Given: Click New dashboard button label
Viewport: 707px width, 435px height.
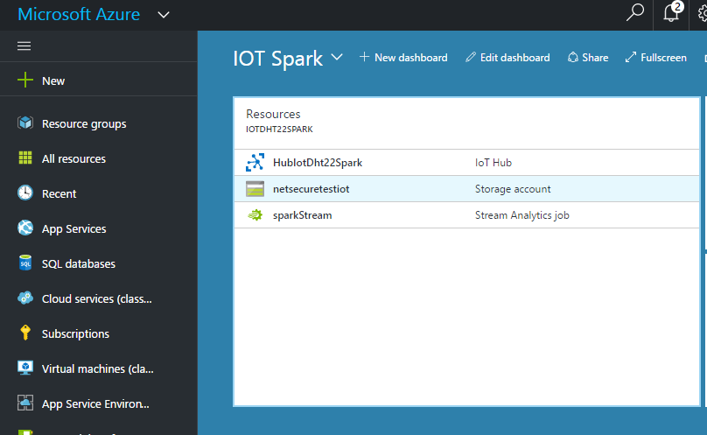Looking at the screenshot, I should [410, 58].
